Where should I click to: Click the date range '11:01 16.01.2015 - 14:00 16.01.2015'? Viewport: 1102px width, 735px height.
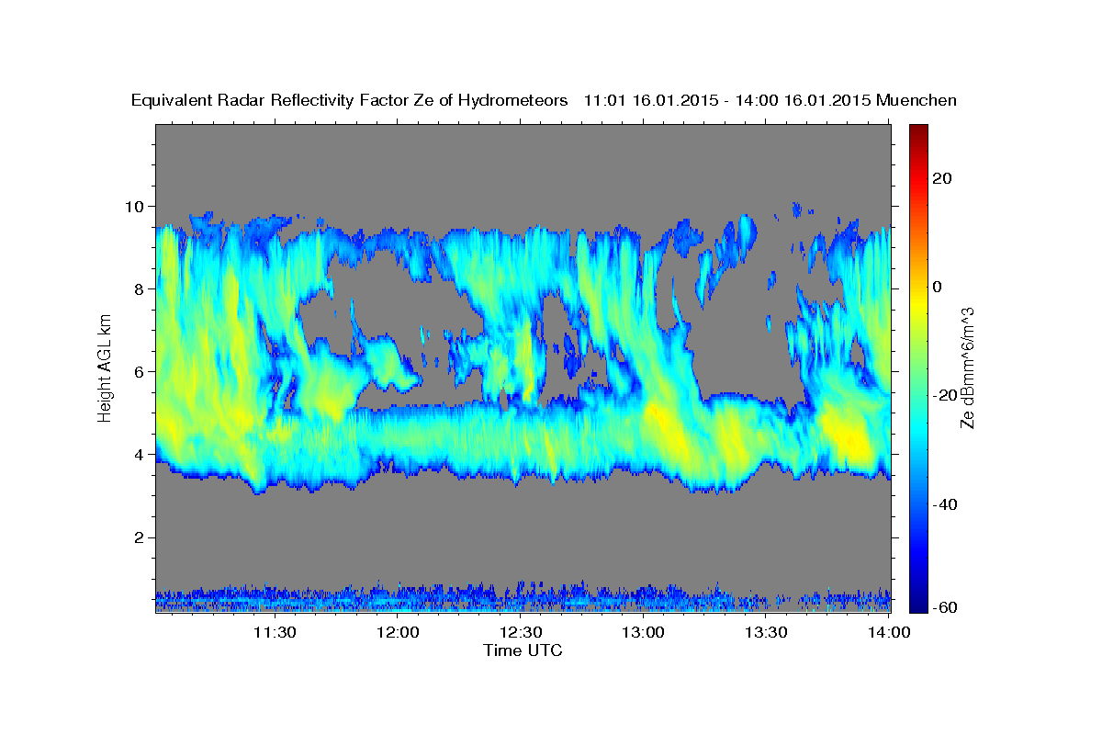727,100
